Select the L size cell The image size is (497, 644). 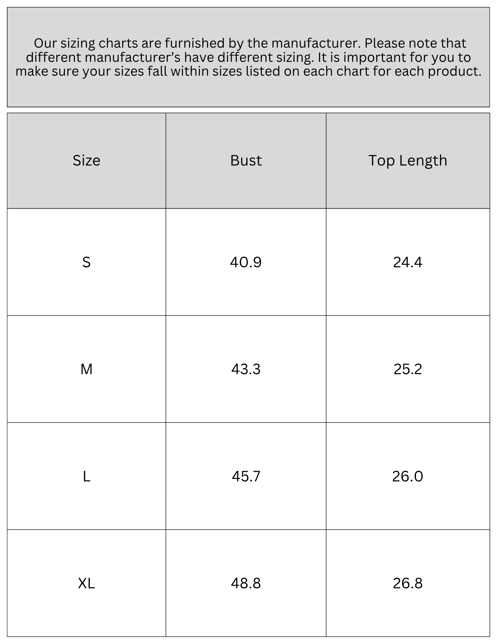86,476
